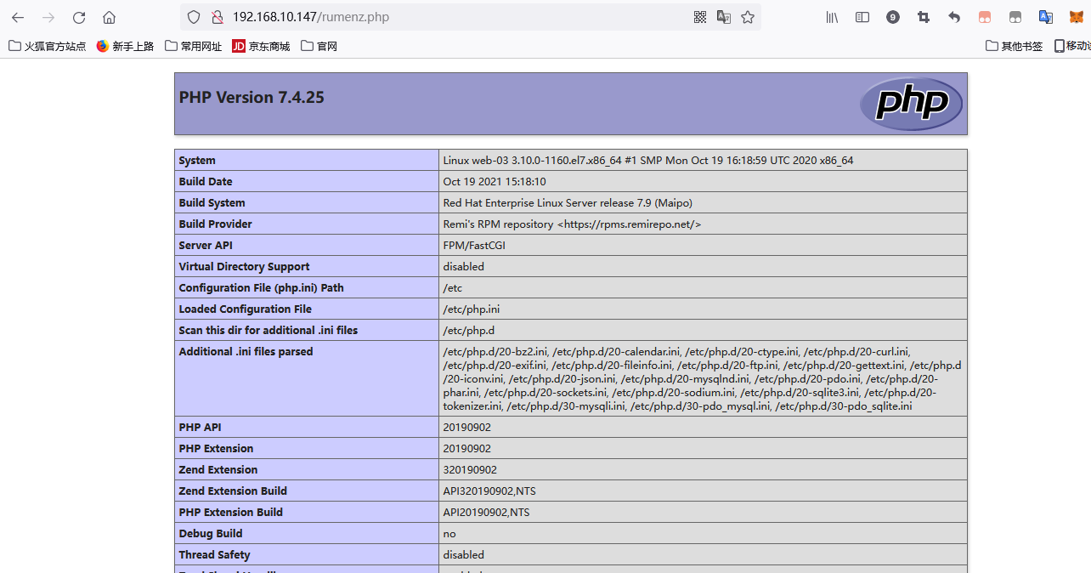This screenshot has width=1091, height=573.
Task: Show insecure connection site information
Action: click(x=217, y=17)
